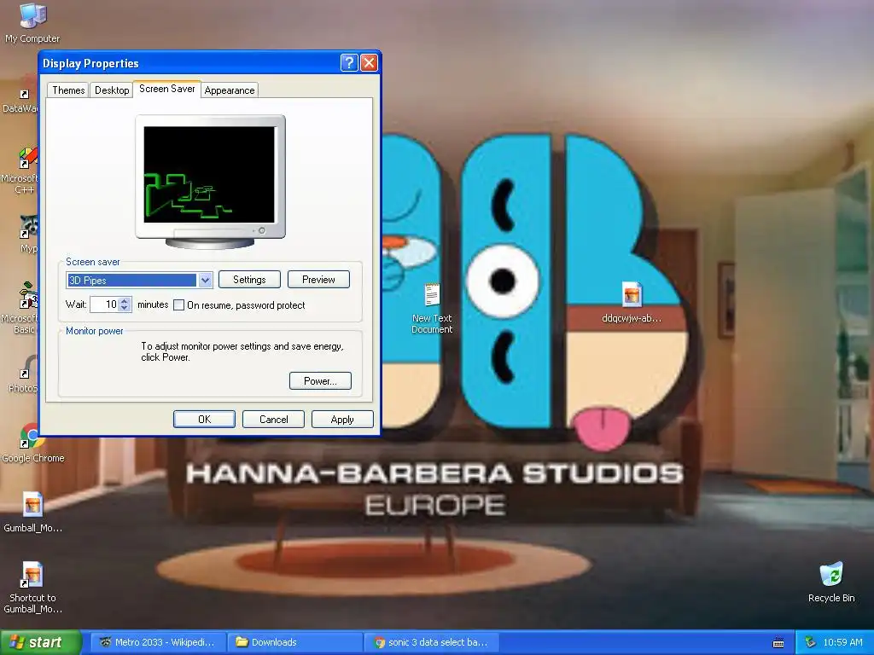Open the DataWa... desktop shortcut
This screenshot has height=655, width=874.
pyautogui.click(x=19, y=96)
